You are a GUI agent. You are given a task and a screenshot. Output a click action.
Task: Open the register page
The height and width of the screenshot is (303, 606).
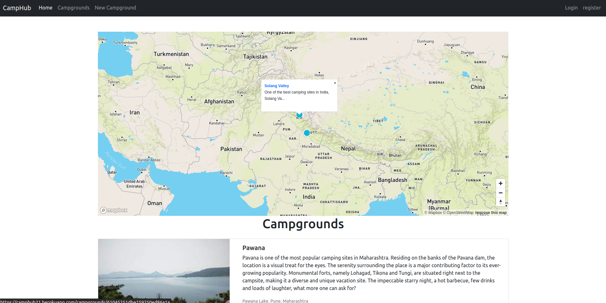click(591, 8)
